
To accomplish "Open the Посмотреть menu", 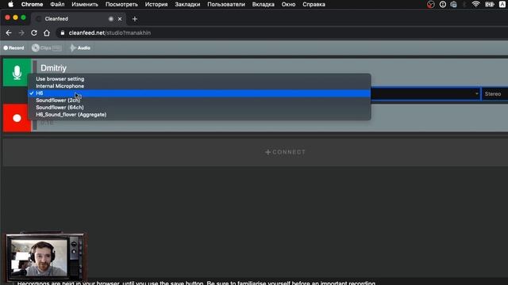I will coord(121,4).
